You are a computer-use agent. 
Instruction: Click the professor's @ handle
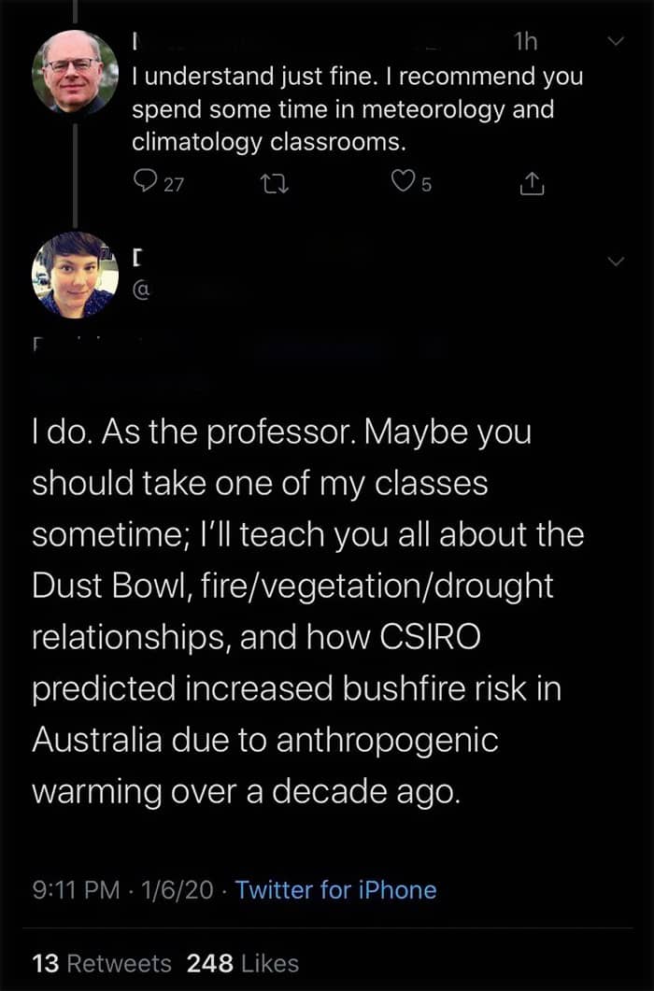142,290
